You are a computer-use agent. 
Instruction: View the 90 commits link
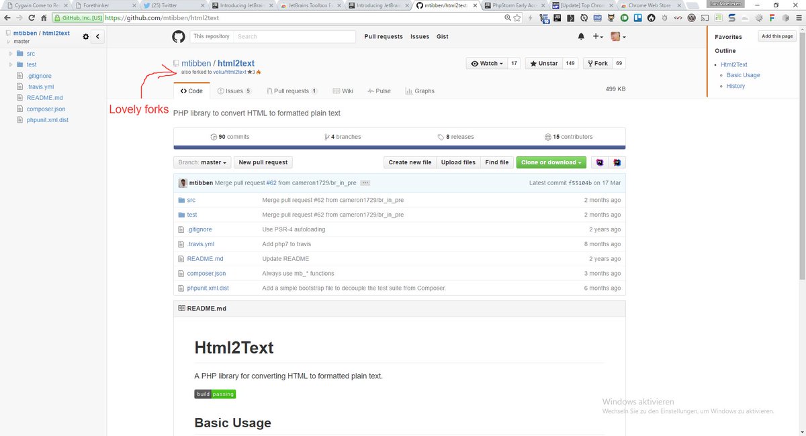coord(230,137)
